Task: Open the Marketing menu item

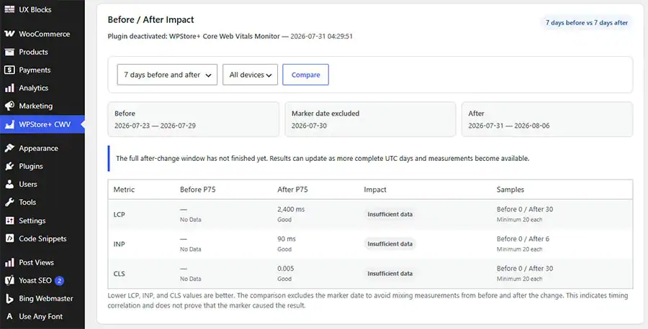Action: (x=42, y=106)
